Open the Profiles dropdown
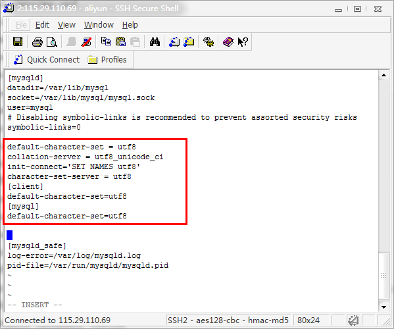The image size is (394, 329). pos(107,60)
